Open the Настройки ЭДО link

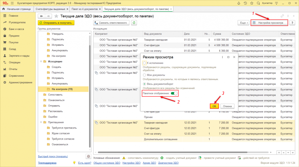tap(131, 163)
